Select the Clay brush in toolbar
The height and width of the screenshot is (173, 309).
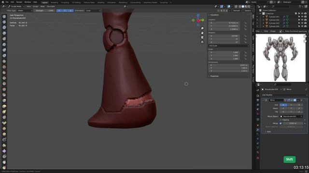[x=4, y=27]
